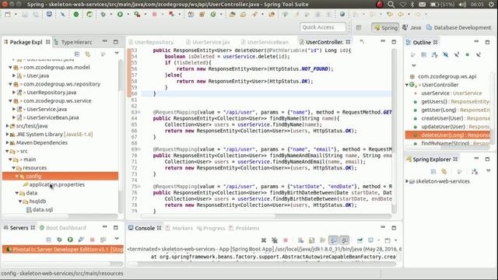Screen dimensions: 498x280
Task: Click the Quick Access search field
Action: click(x=323, y=27)
